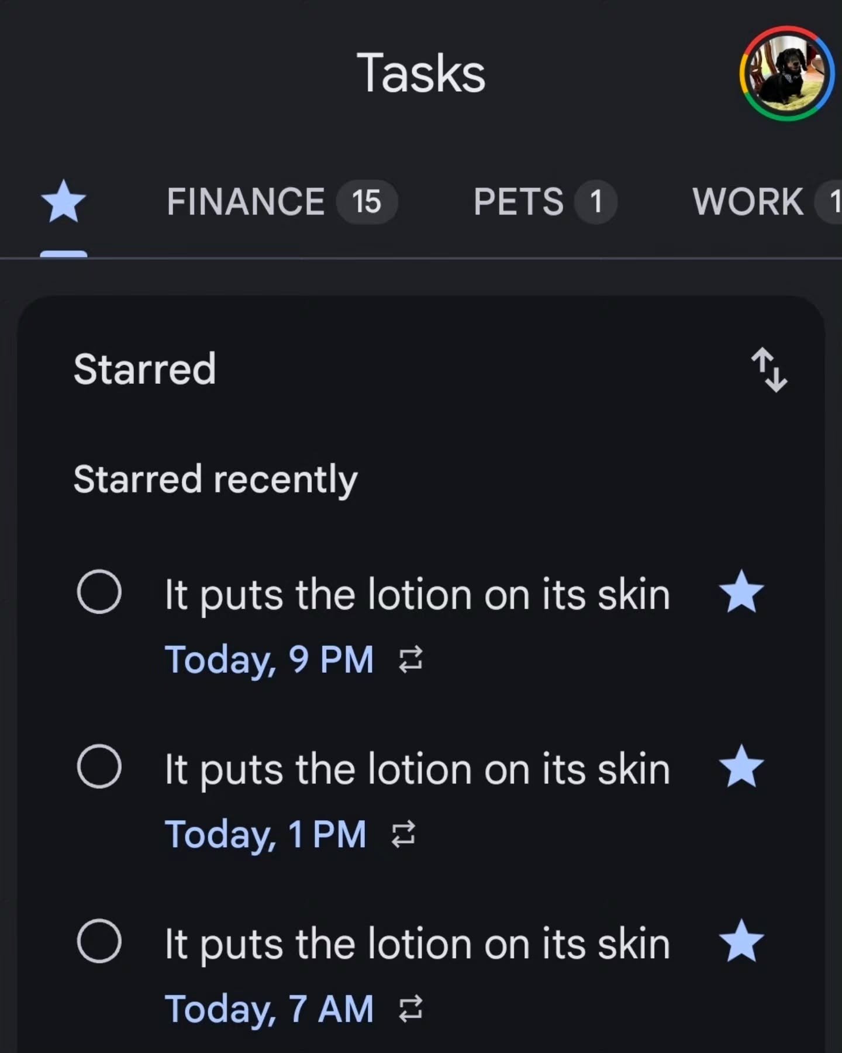Screen dimensions: 842x1053
Task: Unstar the 1 PM lotion task
Action: [x=741, y=766]
